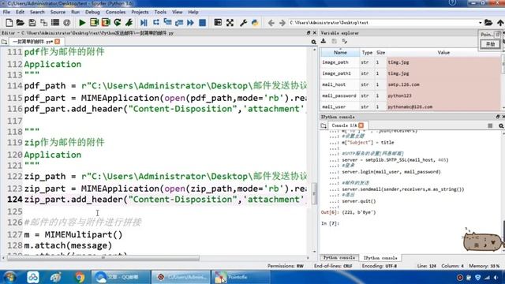Open the Help menu
The image size is (505, 284).
[193, 12]
